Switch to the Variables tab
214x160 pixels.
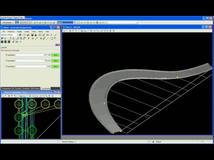click(x=26, y=88)
